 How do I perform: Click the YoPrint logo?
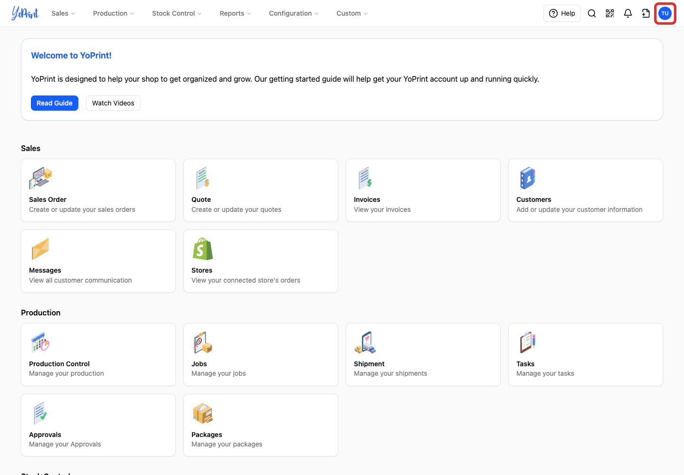tap(25, 13)
